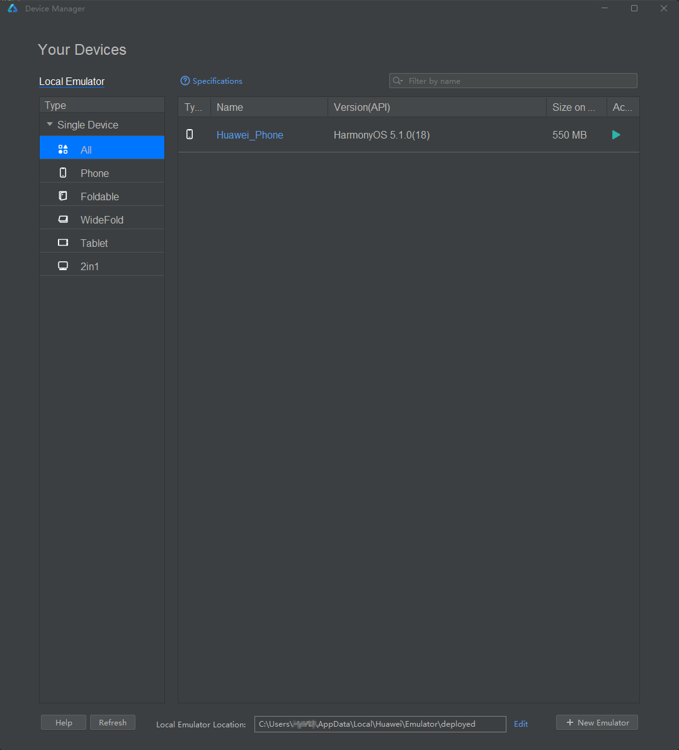Click the Type column header in device table

click(194, 107)
